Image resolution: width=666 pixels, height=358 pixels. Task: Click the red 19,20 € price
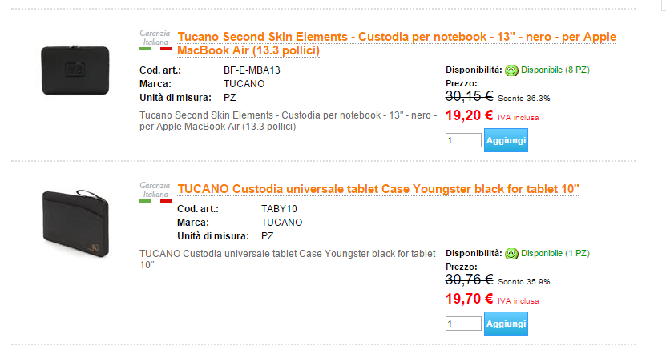[469, 115]
